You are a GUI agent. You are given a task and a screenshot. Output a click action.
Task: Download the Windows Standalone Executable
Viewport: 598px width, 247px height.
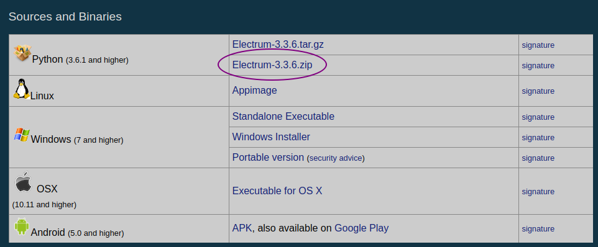click(x=283, y=117)
